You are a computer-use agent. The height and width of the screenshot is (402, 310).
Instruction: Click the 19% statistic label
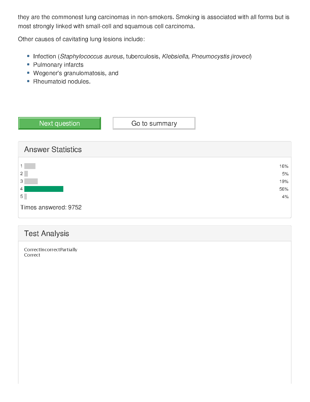click(284, 181)
